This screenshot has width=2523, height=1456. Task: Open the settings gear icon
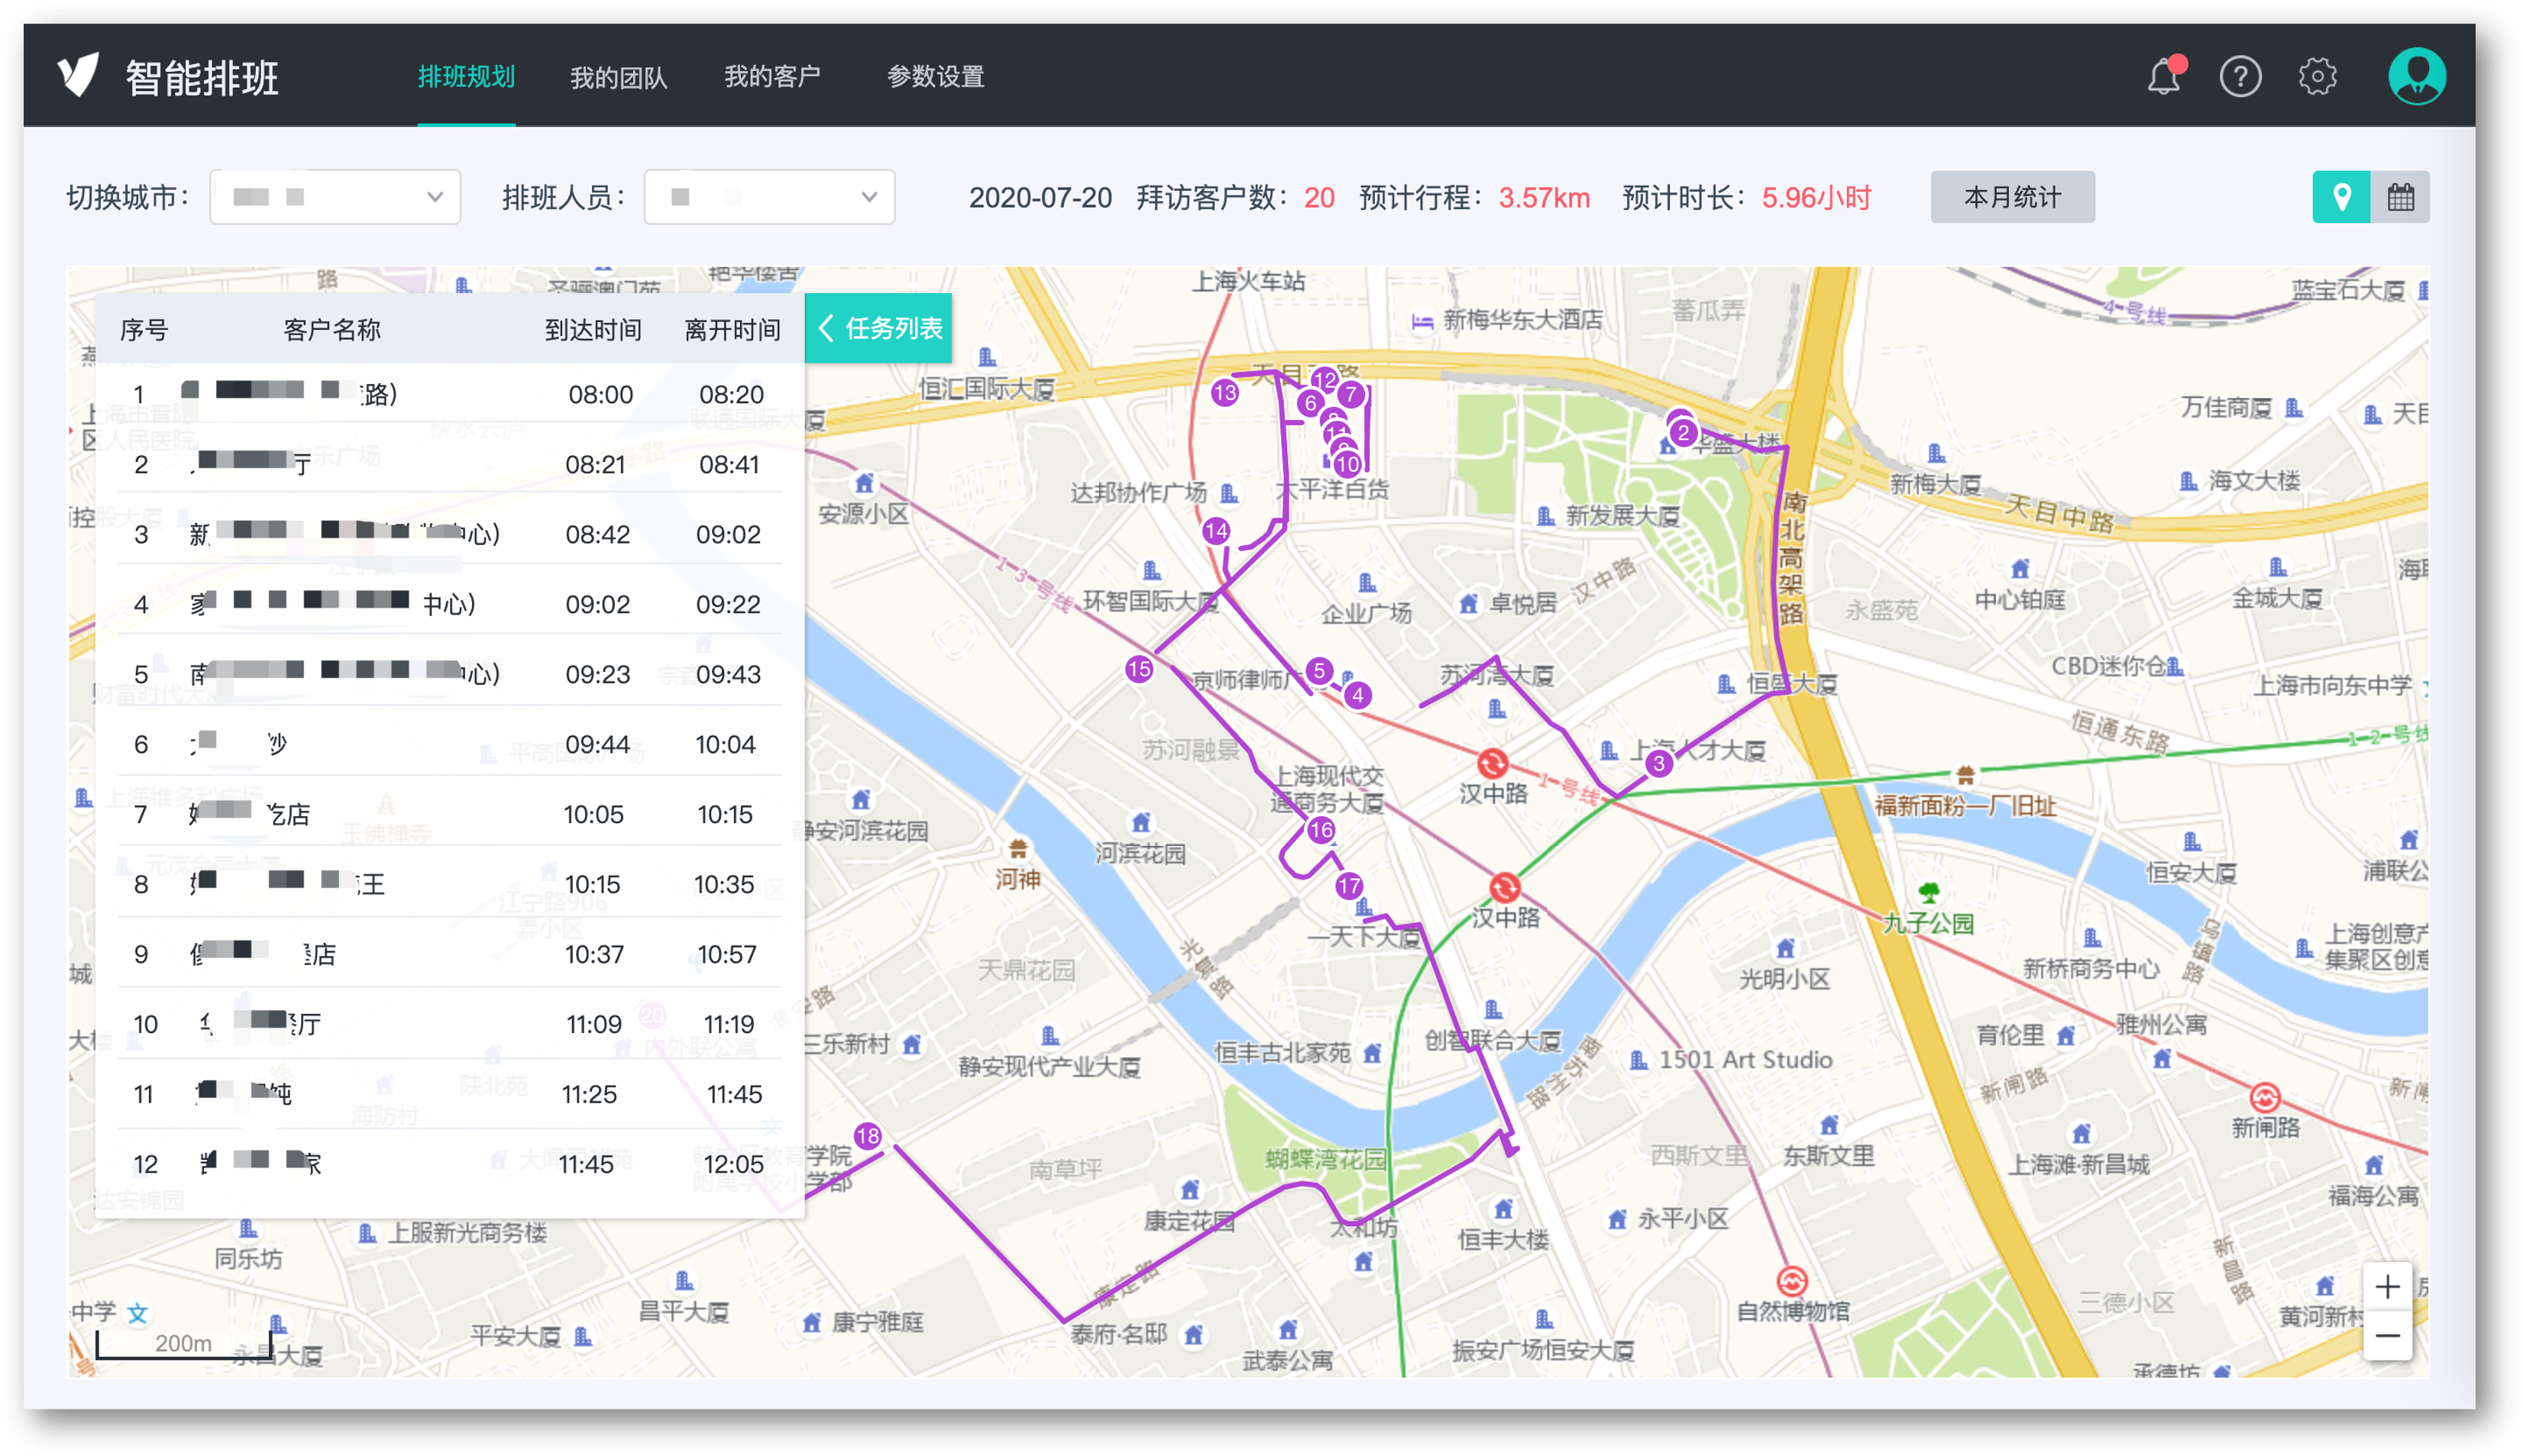(x=2318, y=76)
